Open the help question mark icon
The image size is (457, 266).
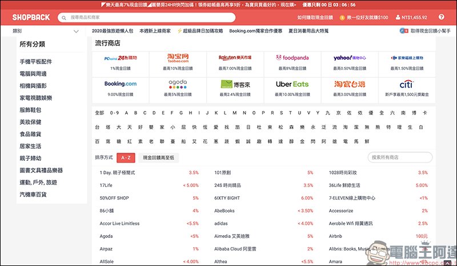[441, 17]
